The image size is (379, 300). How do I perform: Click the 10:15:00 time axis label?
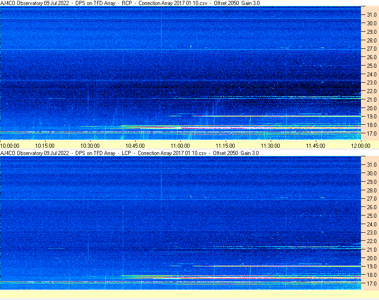coord(45,145)
